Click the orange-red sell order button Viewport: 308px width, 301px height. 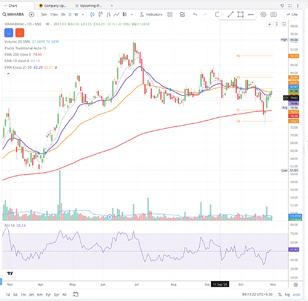click(x=20, y=33)
